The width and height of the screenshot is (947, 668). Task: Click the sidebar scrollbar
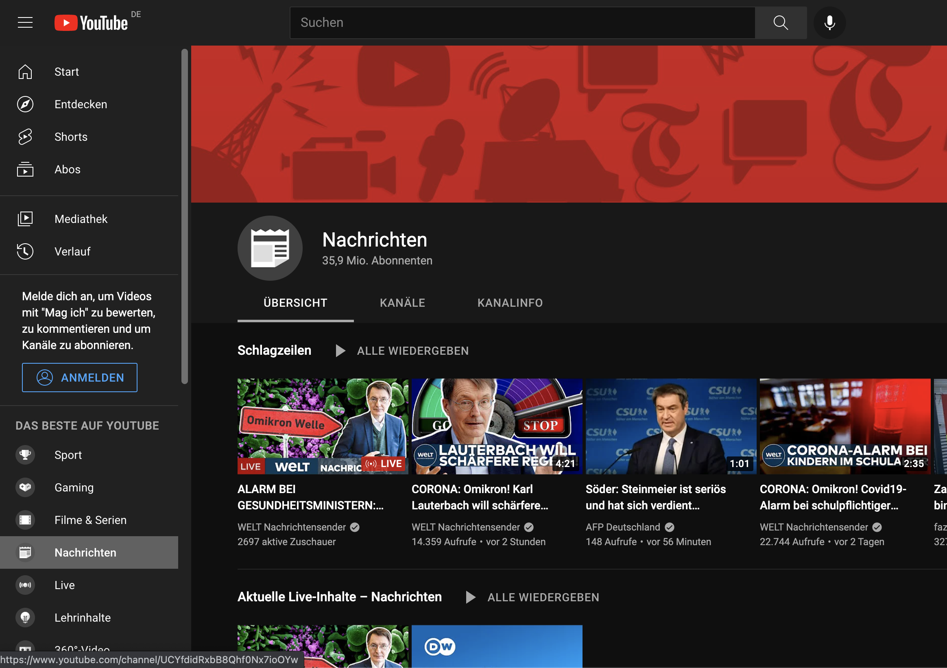pos(184,216)
